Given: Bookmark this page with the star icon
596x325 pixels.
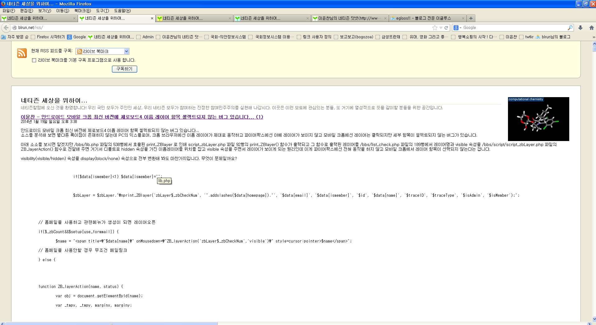Looking at the screenshot, I should tap(435, 28).
